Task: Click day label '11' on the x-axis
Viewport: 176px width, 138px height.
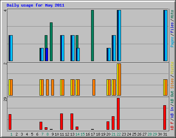Action: click(62, 134)
